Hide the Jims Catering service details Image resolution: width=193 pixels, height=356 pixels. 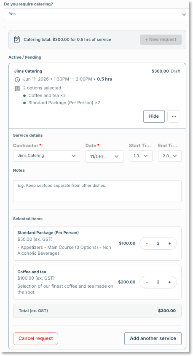tap(154, 116)
